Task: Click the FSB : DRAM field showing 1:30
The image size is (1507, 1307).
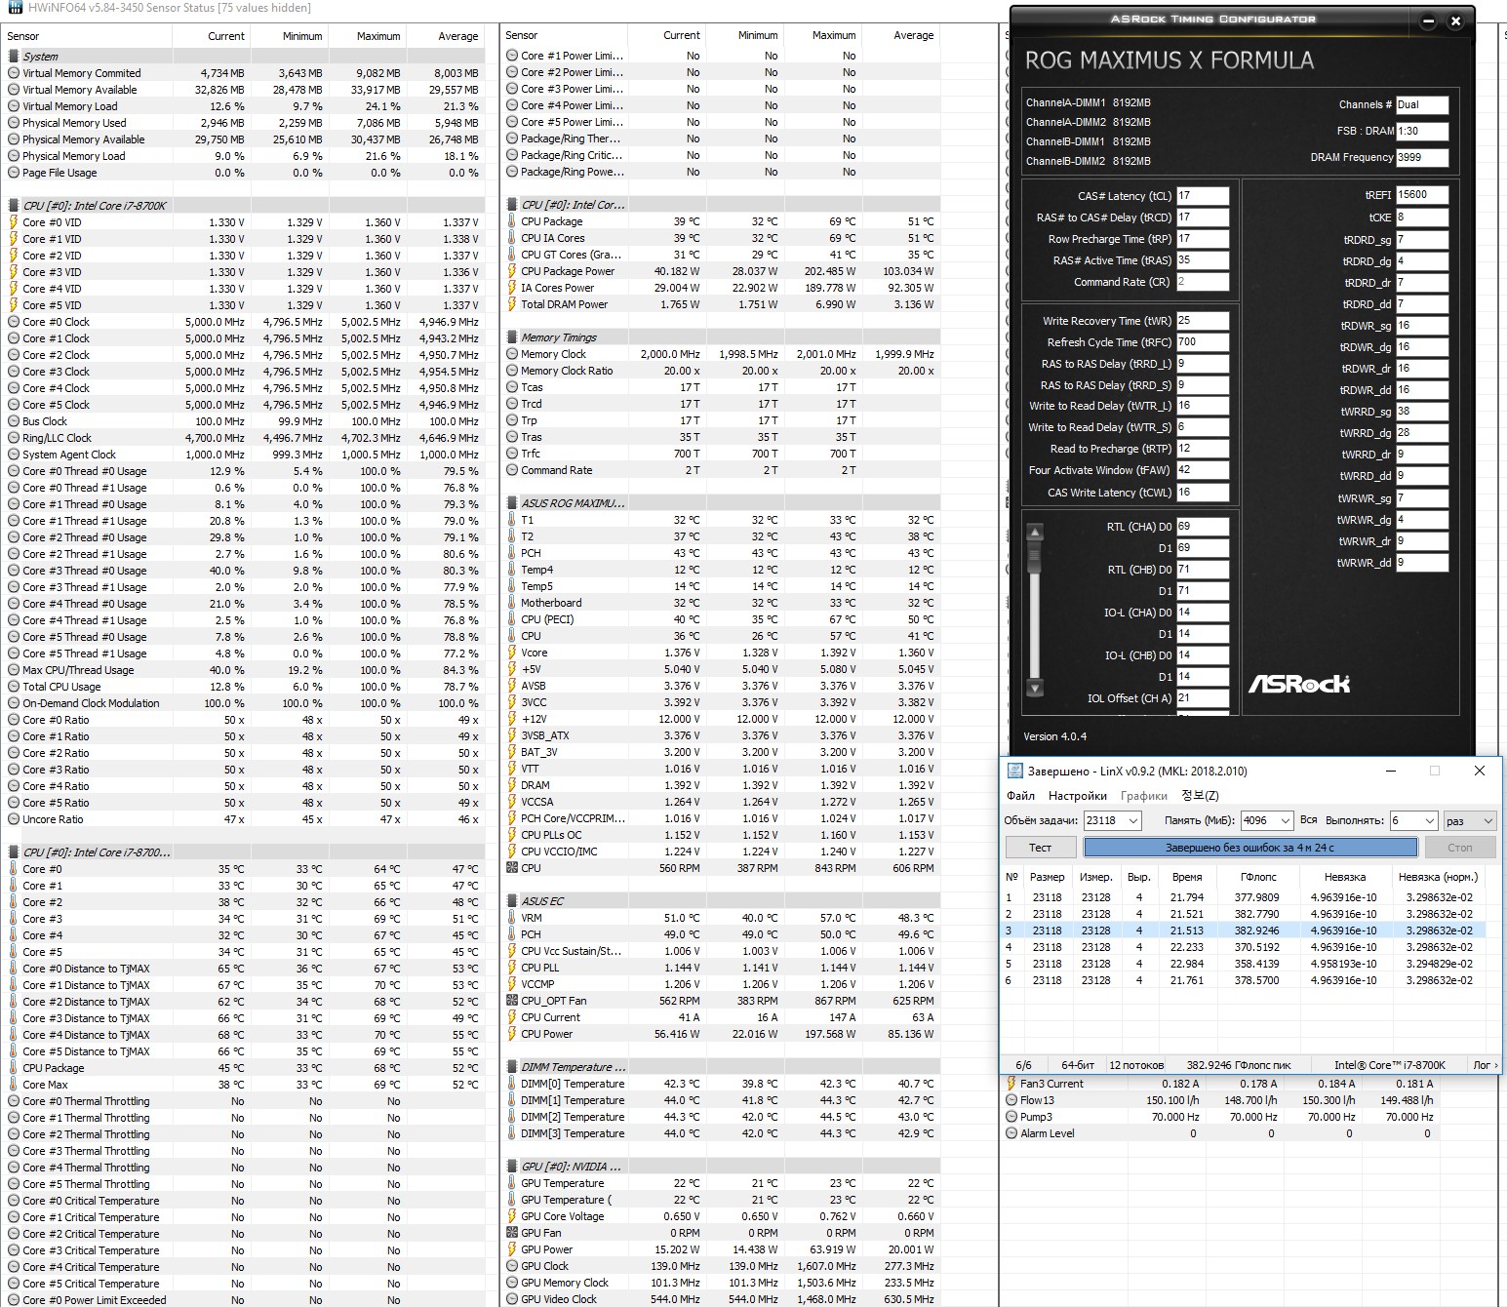Action: [1422, 131]
